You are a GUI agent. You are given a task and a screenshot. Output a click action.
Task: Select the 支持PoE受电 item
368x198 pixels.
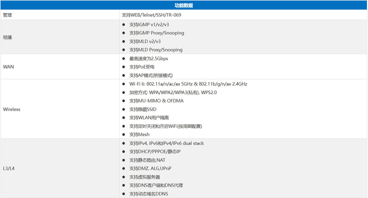pyautogui.click(x=142, y=67)
